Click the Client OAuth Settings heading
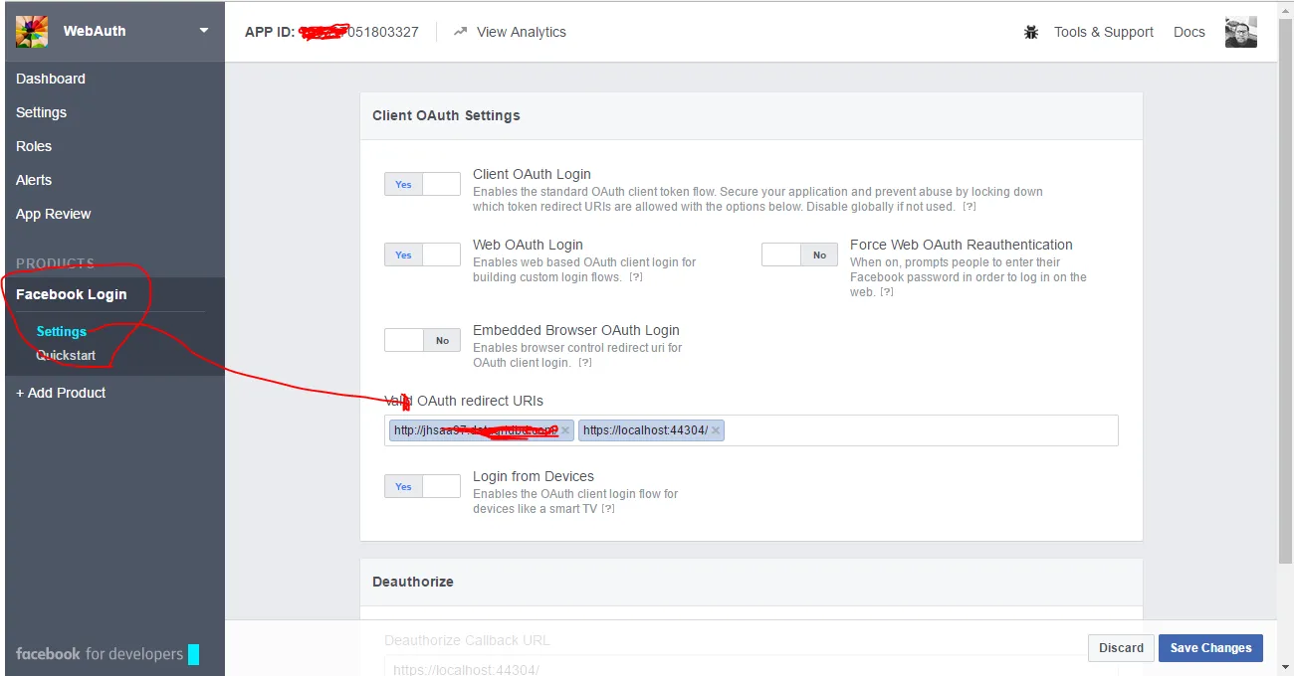 446,115
